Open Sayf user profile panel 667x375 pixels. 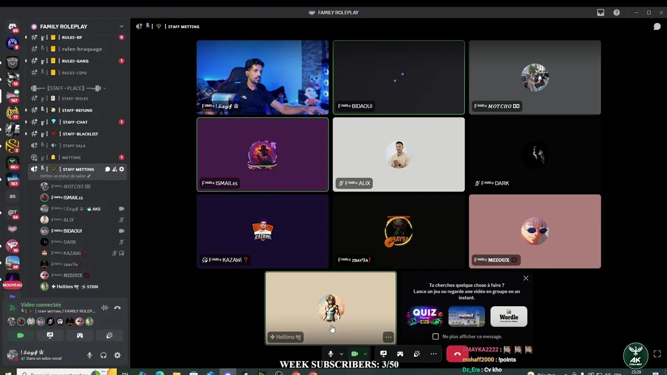pyautogui.click(x=42, y=355)
